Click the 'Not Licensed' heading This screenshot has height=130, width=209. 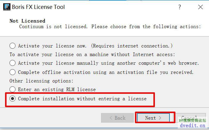27,21
